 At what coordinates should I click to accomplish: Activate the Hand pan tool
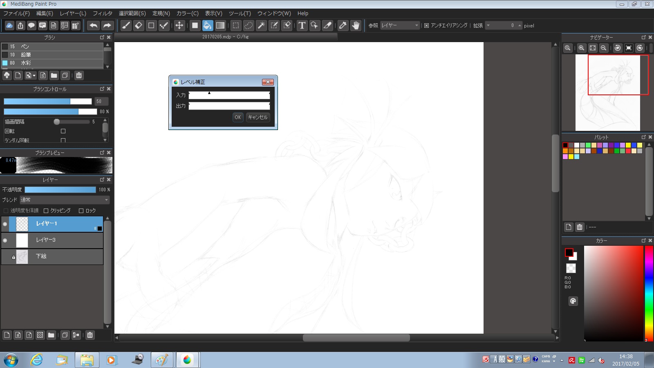(x=356, y=25)
